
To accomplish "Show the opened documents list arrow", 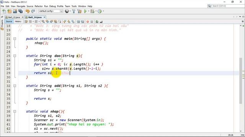I will coord(240,17).
